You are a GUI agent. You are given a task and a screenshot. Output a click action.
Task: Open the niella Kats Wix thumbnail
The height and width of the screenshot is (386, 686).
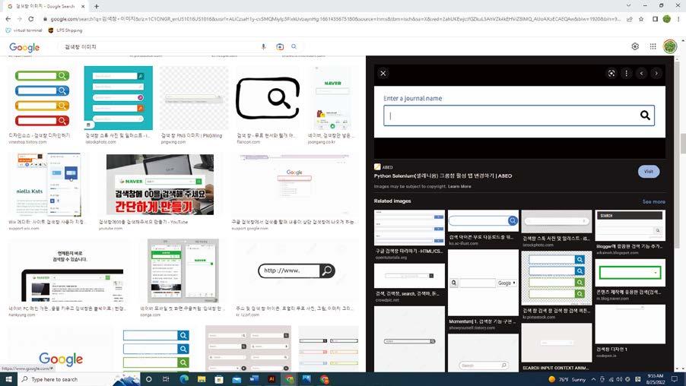click(46, 184)
